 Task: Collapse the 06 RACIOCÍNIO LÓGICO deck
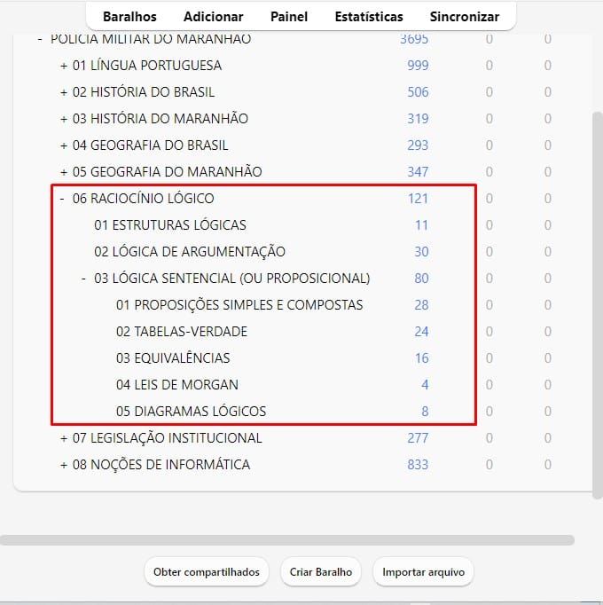point(62,199)
